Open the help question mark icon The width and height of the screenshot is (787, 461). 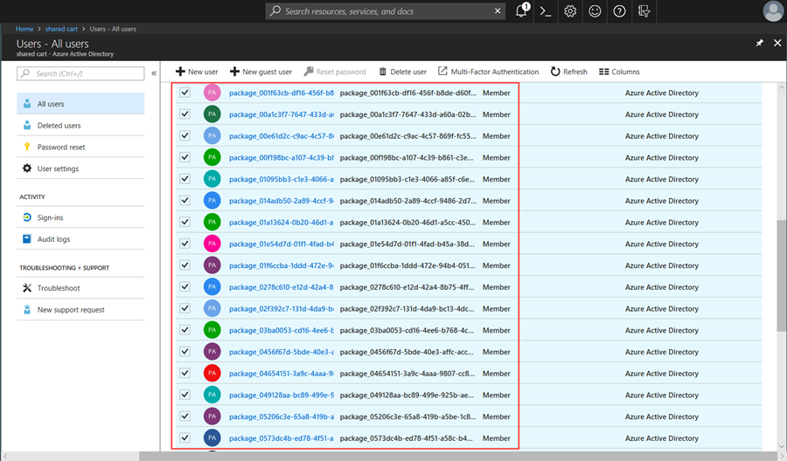coord(619,11)
